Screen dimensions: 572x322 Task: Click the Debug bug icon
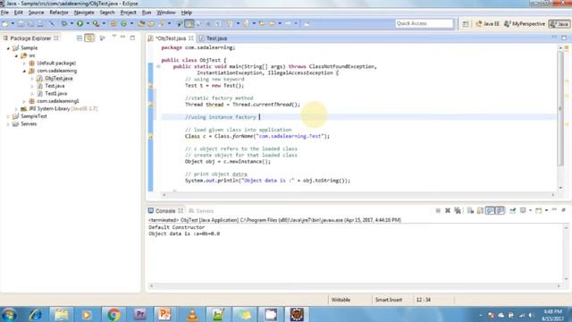[64, 24]
